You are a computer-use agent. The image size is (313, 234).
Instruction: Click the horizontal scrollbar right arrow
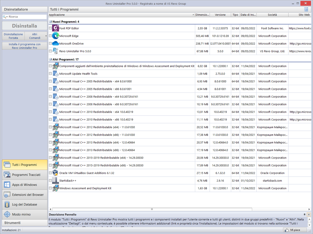pos(309,209)
